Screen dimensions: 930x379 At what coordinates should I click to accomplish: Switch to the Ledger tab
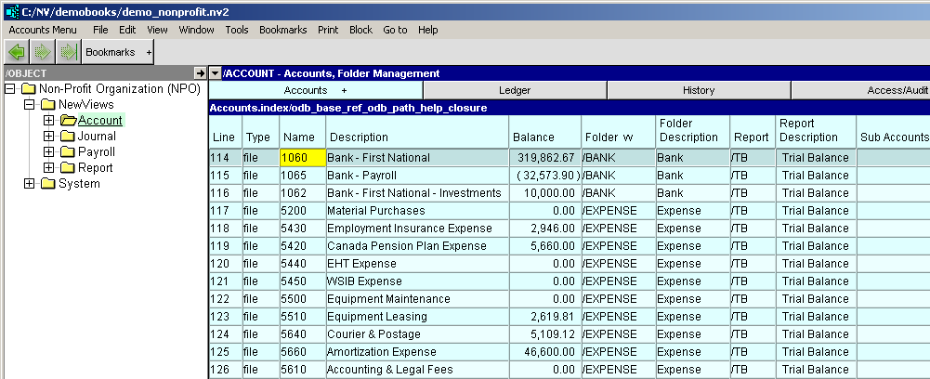(x=515, y=90)
